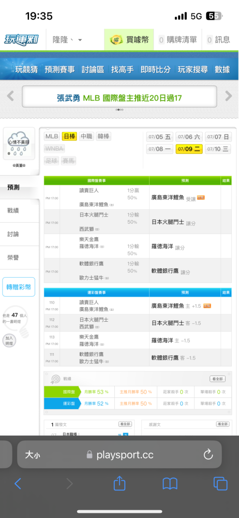
Task: Tap 看全部 in the 感謝文 section
Action: [222, 424]
